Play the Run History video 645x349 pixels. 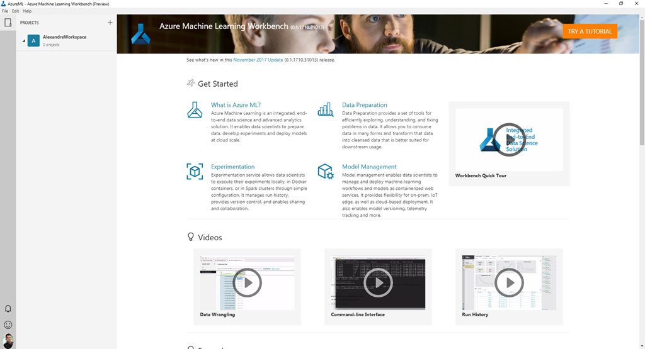(x=509, y=282)
